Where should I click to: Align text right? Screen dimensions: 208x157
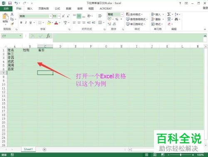pyautogui.click(x=84, y=22)
